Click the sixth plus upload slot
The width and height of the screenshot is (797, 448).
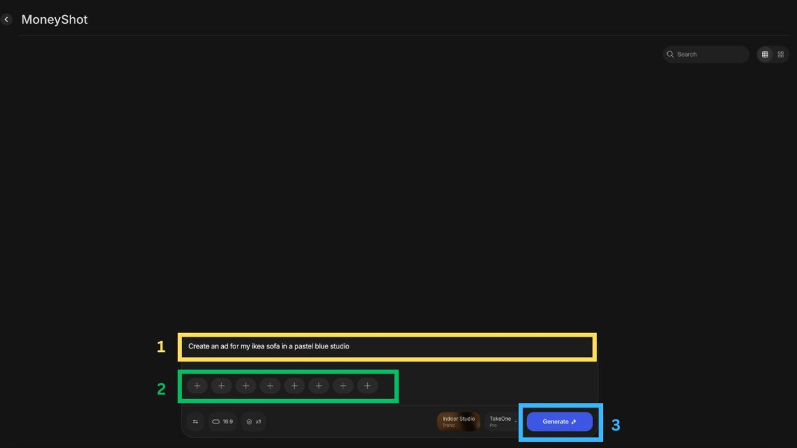(x=319, y=386)
